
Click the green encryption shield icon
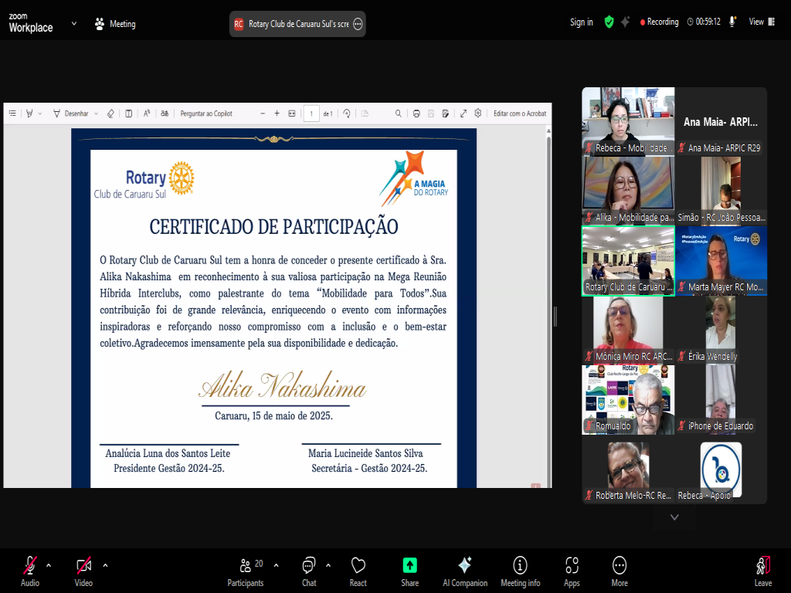[609, 22]
